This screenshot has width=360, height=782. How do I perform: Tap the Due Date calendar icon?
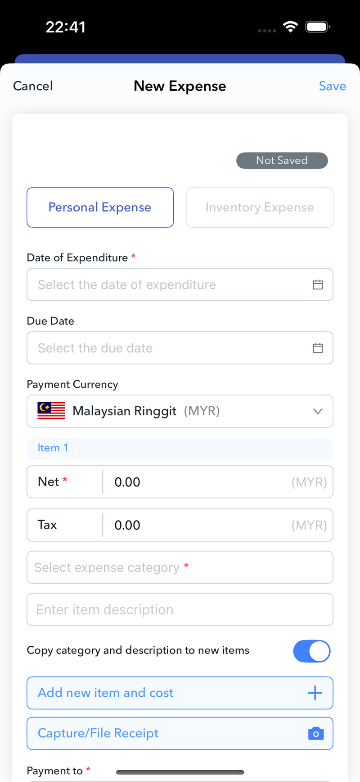point(318,348)
